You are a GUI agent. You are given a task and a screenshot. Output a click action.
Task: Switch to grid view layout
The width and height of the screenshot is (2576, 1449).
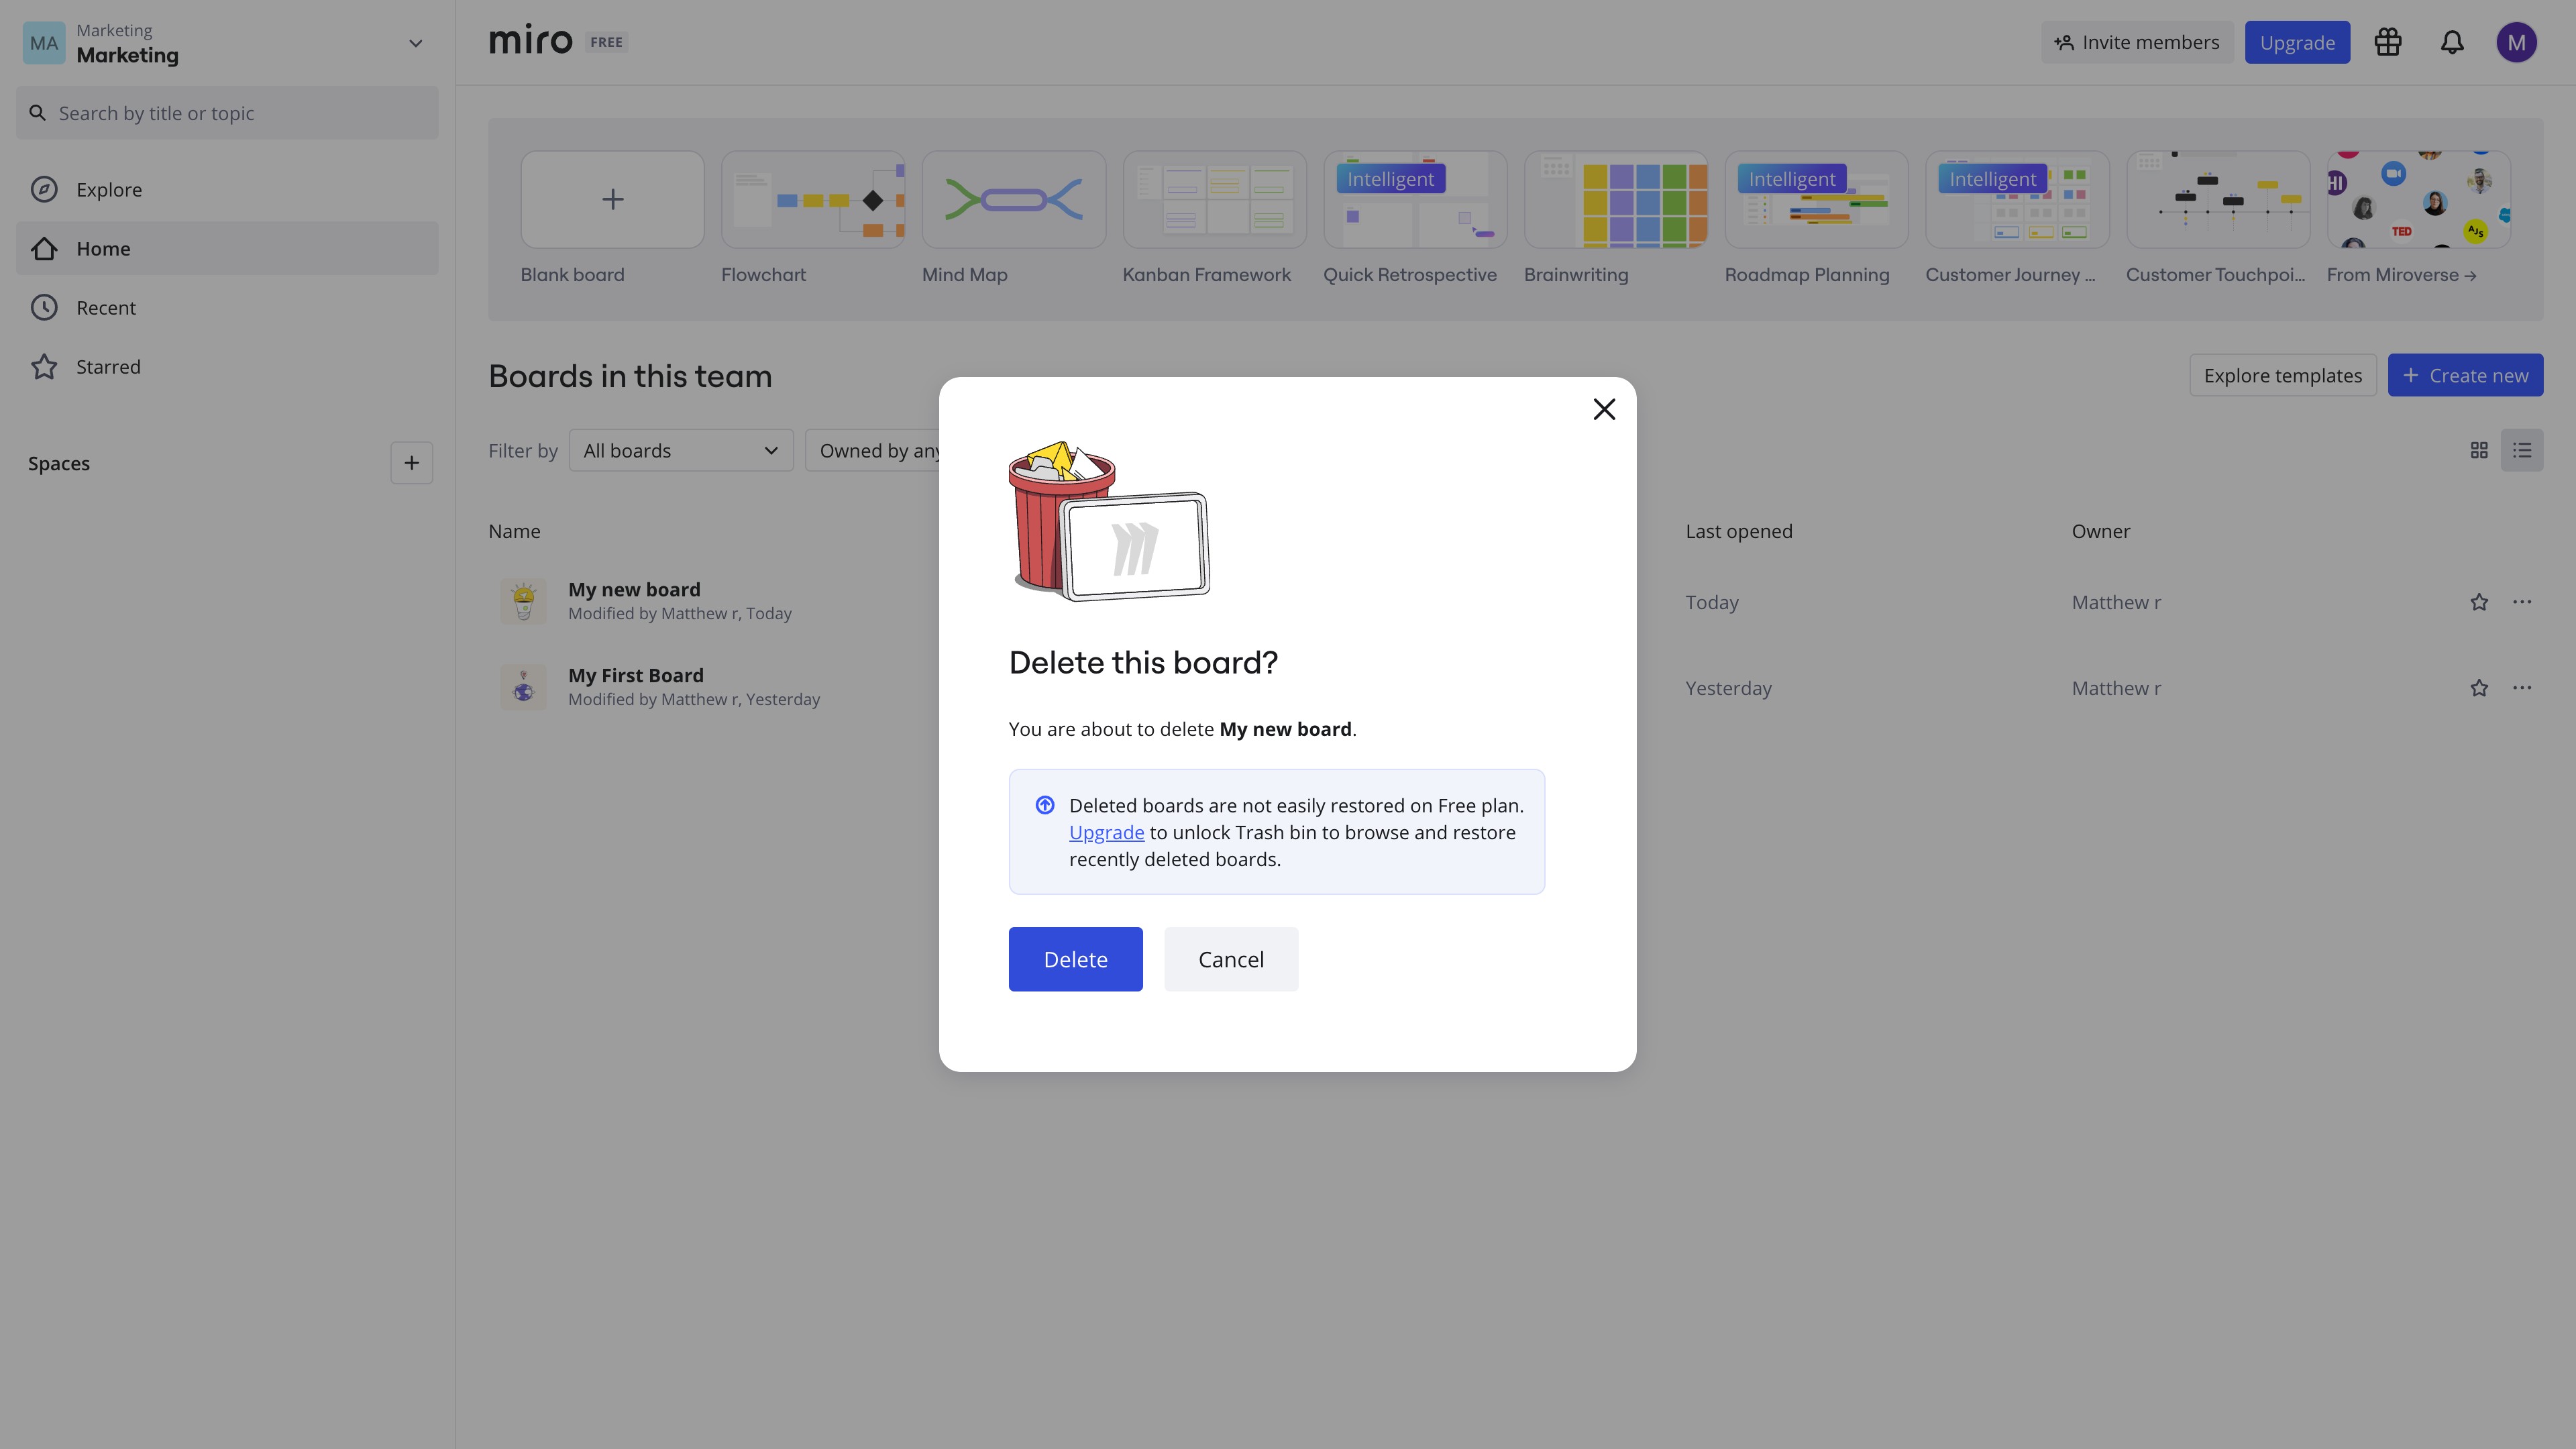(x=2479, y=451)
